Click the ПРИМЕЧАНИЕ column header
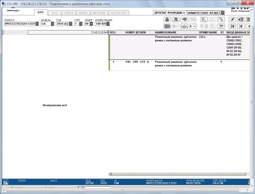 click(x=208, y=32)
